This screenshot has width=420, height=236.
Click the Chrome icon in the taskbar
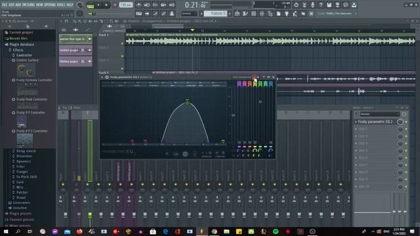(x=214, y=231)
